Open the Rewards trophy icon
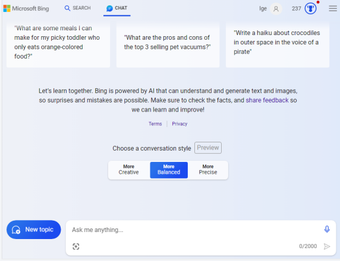340x261 pixels. pyautogui.click(x=310, y=8)
